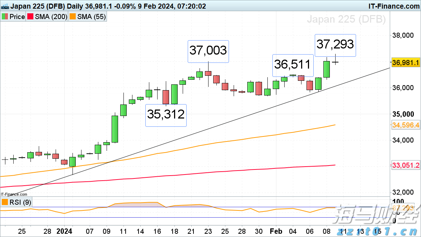Click the orange RSI (9) legend icon

click(5, 202)
